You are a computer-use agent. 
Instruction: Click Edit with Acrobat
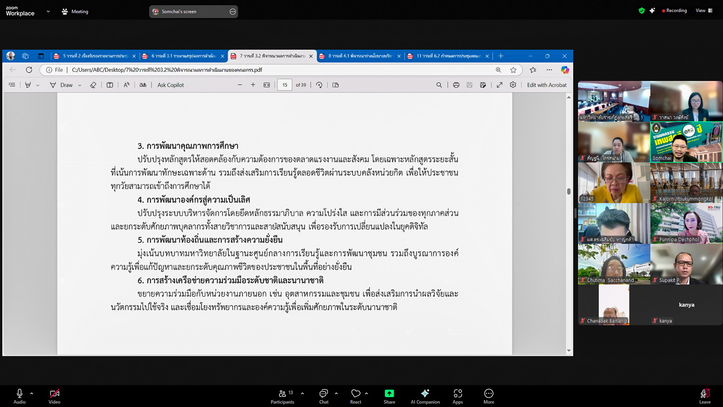tap(547, 85)
